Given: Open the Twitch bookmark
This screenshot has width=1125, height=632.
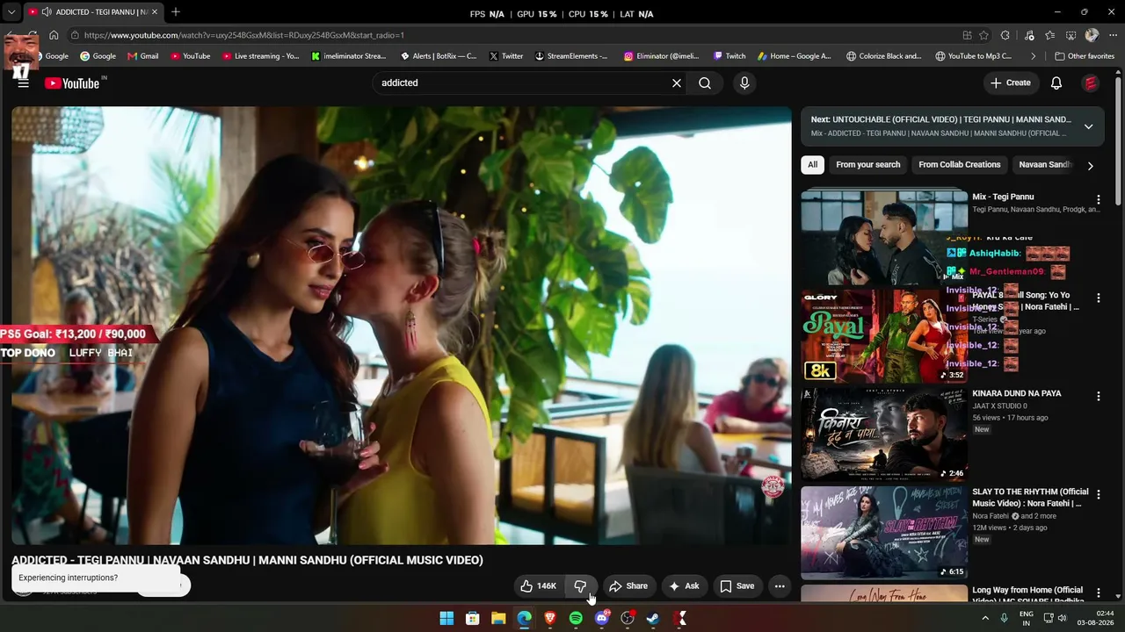Looking at the screenshot, I should [729, 56].
